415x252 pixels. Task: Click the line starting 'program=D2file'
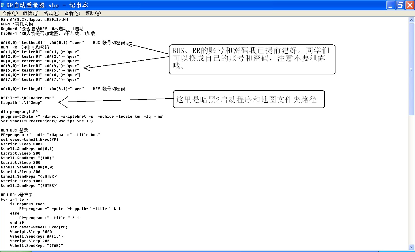pyautogui.click(x=83, y=116)
